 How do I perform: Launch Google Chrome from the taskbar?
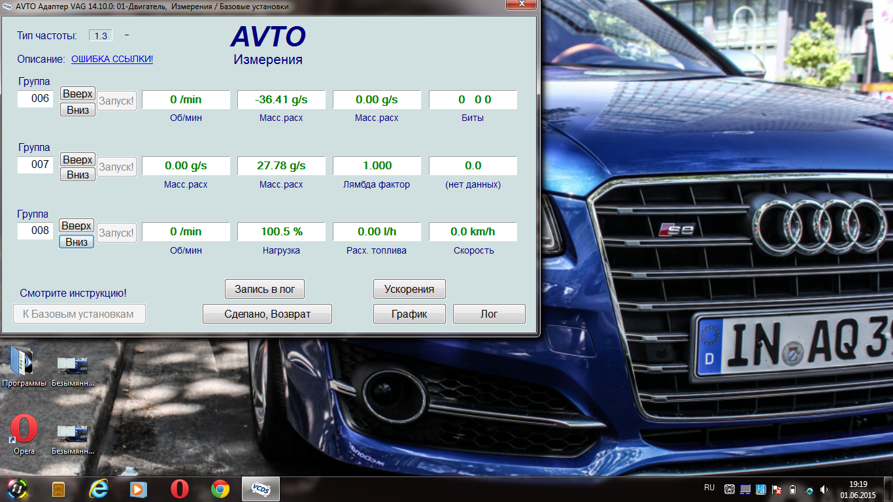click(220, 489)
